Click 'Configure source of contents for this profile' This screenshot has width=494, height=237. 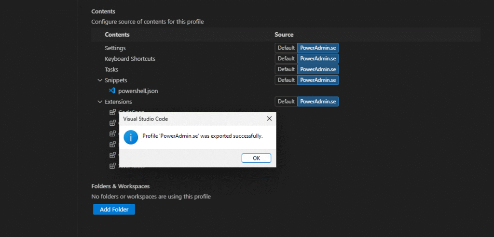tap(148, 22)
